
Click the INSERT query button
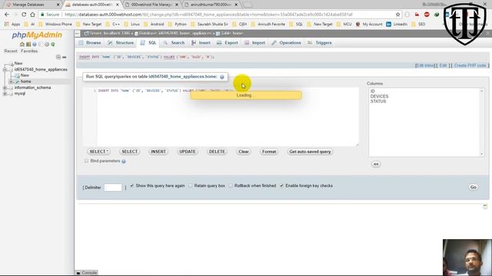158,152
